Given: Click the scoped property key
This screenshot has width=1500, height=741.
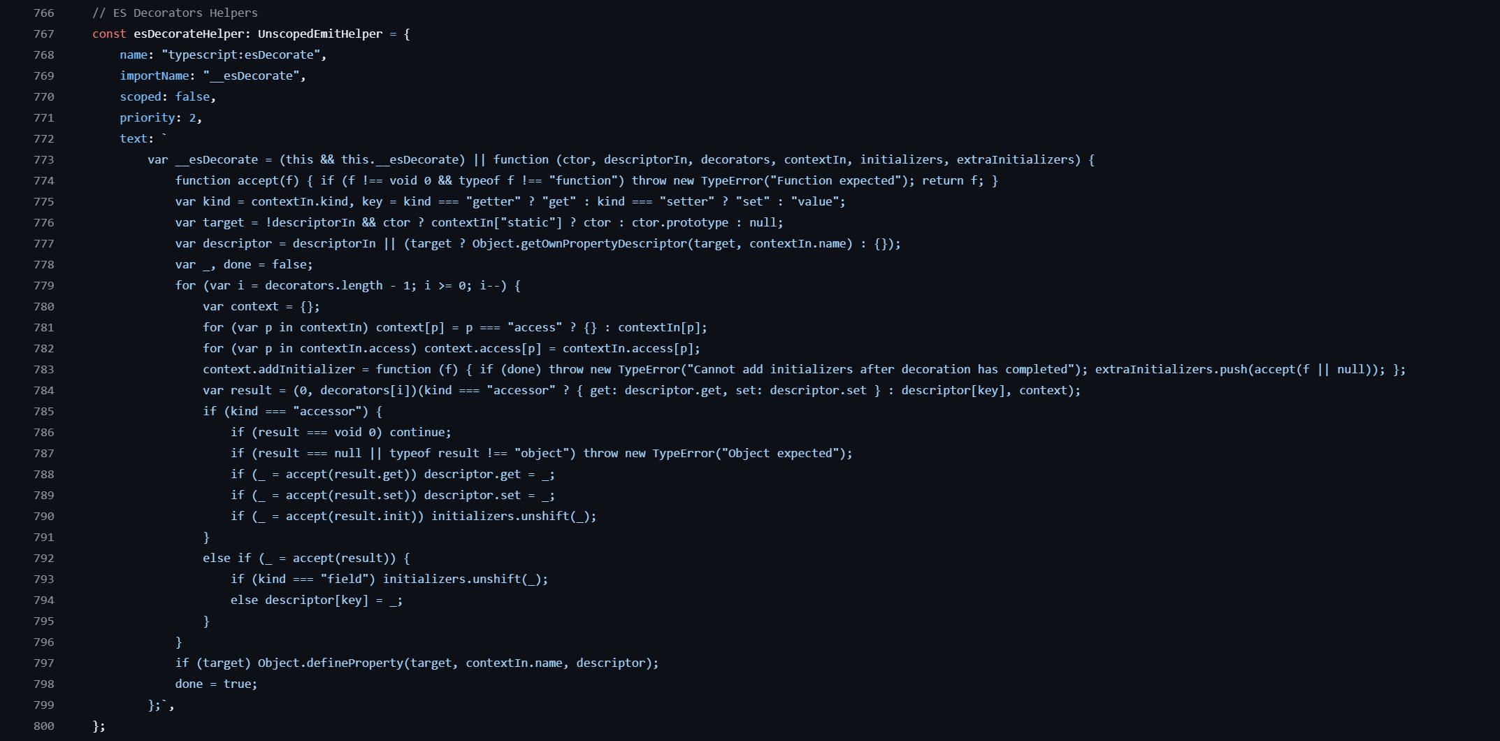Looking at the screenshot, I should (140, 96).
